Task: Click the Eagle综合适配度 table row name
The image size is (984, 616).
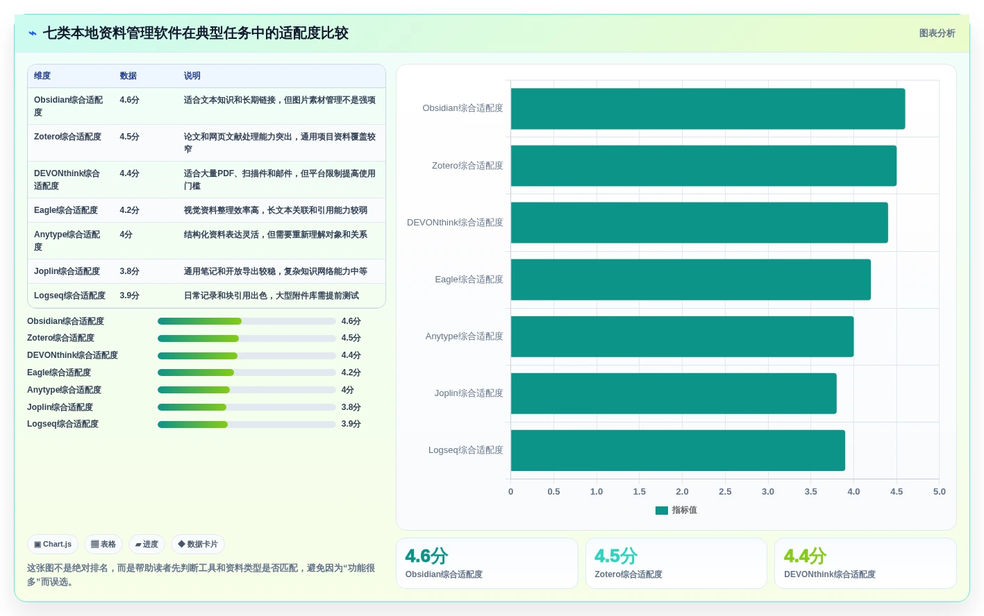Action: point(66,210)
